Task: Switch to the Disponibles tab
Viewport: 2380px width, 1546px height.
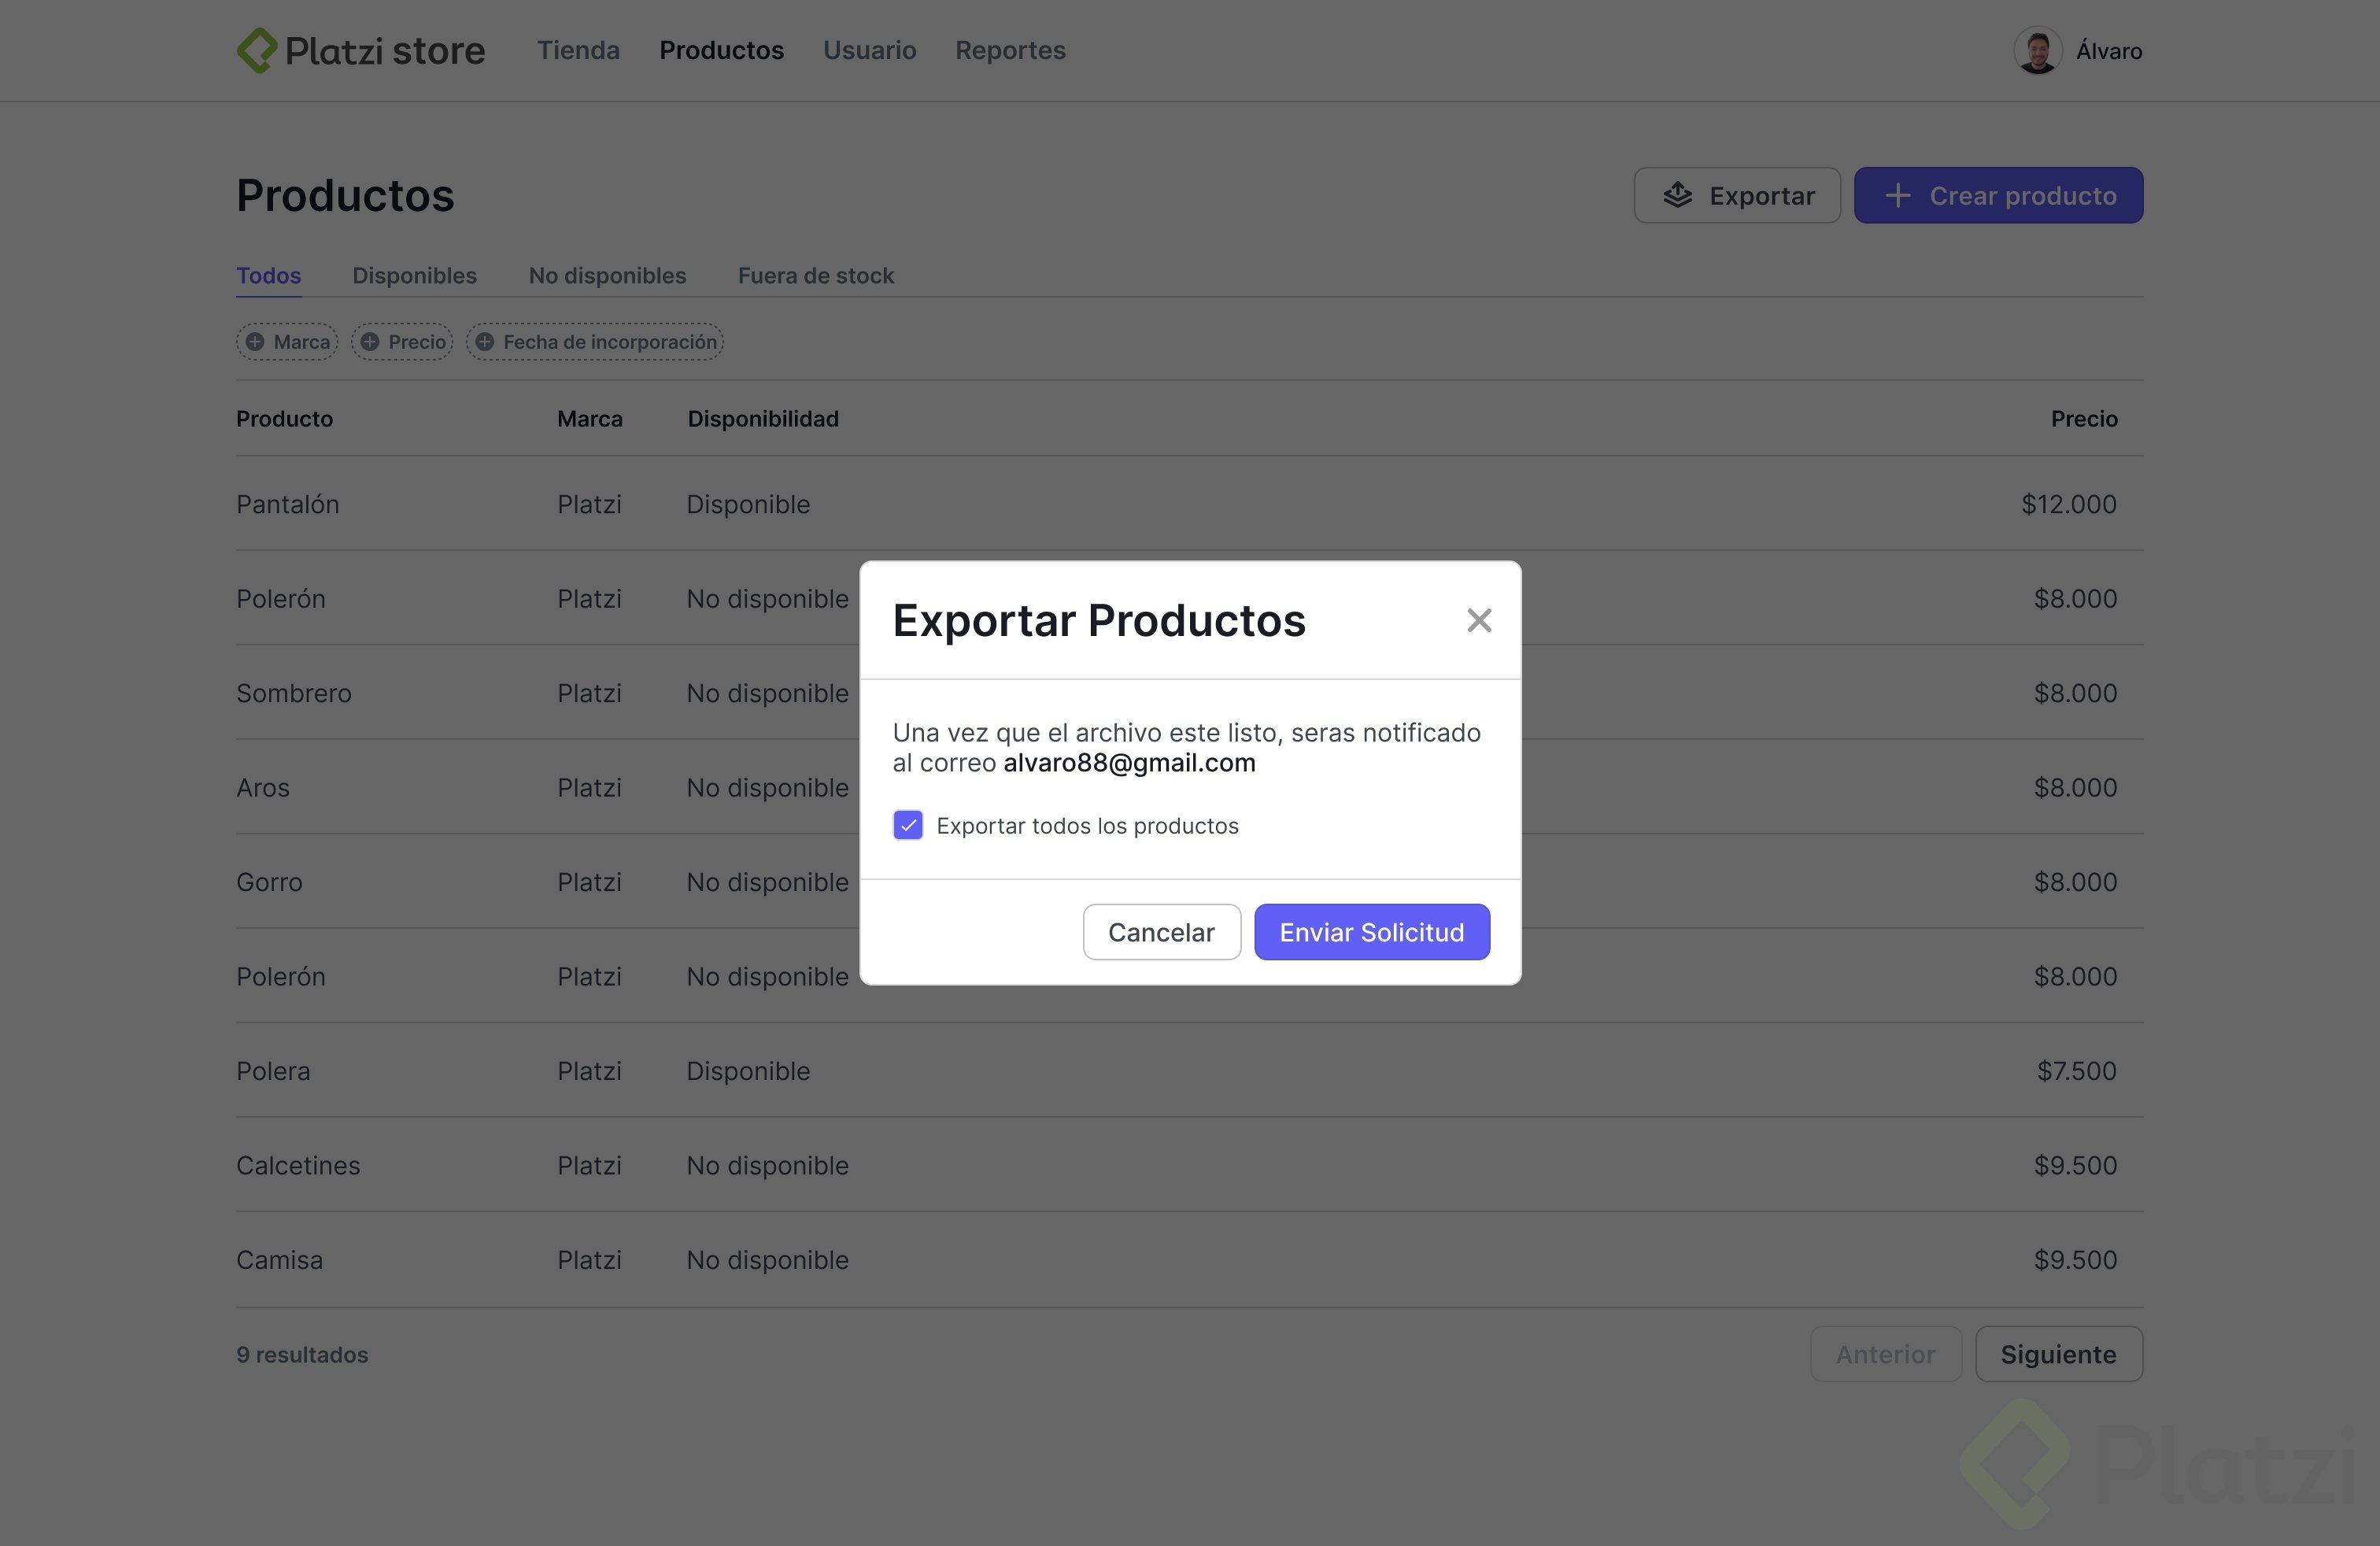Action: [x=414, y=276]
